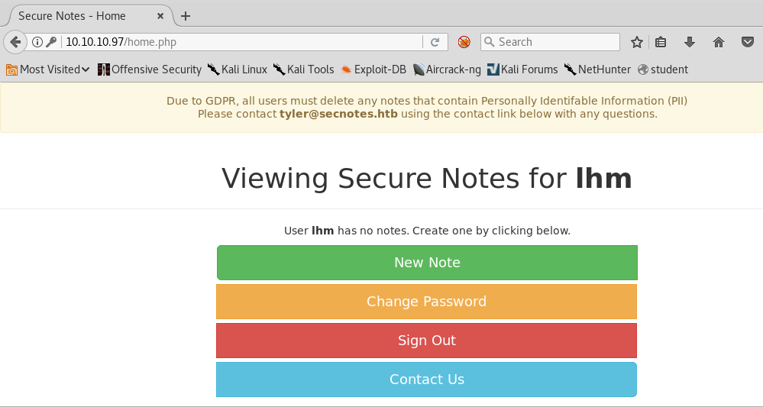Open the Exploit-DB bookmark

[373, 69]
